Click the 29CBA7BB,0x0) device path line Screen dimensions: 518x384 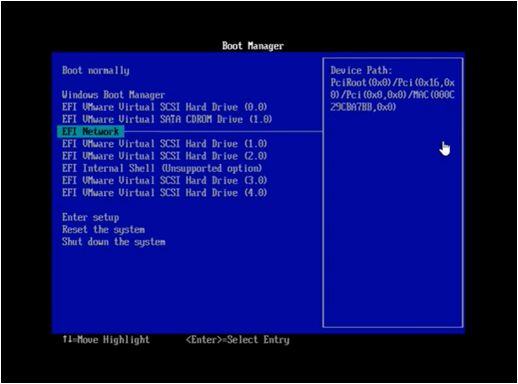pos(363,107)
